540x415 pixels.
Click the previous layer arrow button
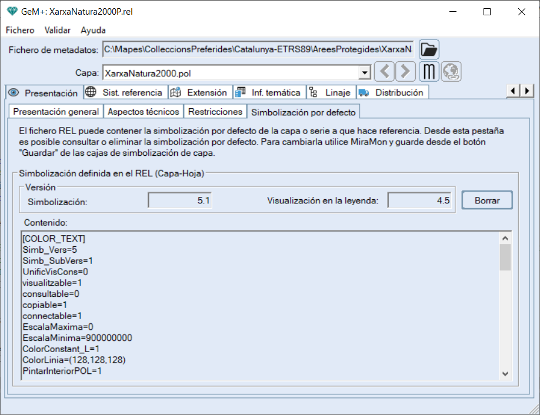[385, 72]
